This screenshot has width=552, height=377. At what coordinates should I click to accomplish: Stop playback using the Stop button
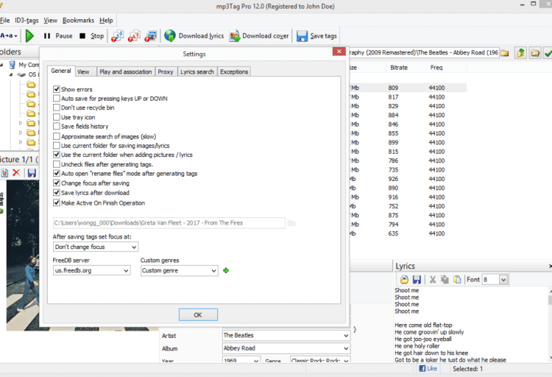[91, 36]
